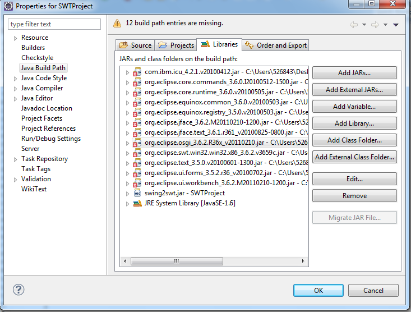This screenshot has height=312, width=411.
Task: Select the Libraries tab
Action: 219,44
